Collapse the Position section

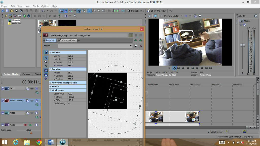click(51, 52)
